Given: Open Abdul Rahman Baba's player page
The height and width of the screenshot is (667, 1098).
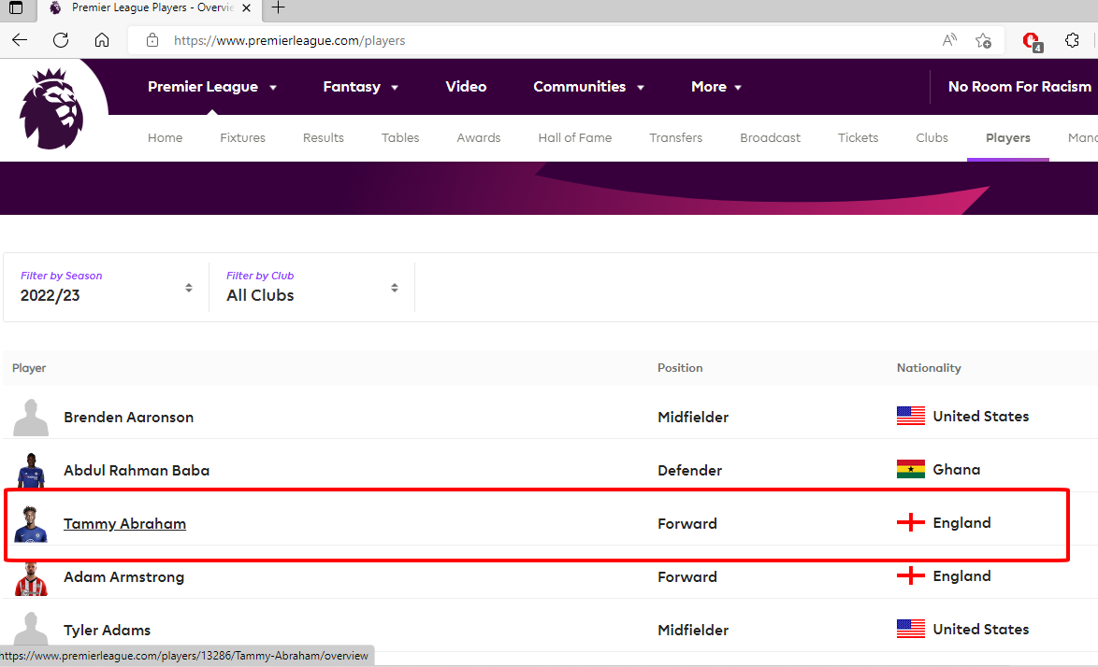Looking at the screenshot, I should click(x=137, y=471).
